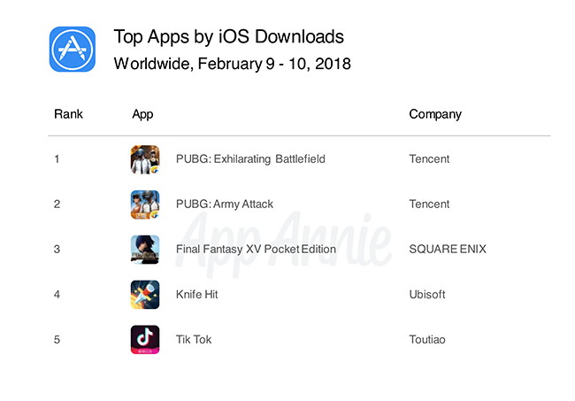Viewport: 575px width, 401px height.
Task: Select the Knife Hit app icon
Action: click(145, 294)
